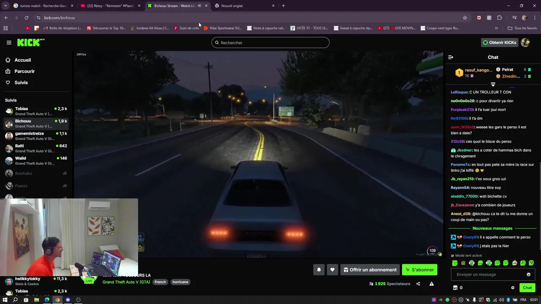
Task: Open Chrome menu three dots
Action: tap(535, 18)
